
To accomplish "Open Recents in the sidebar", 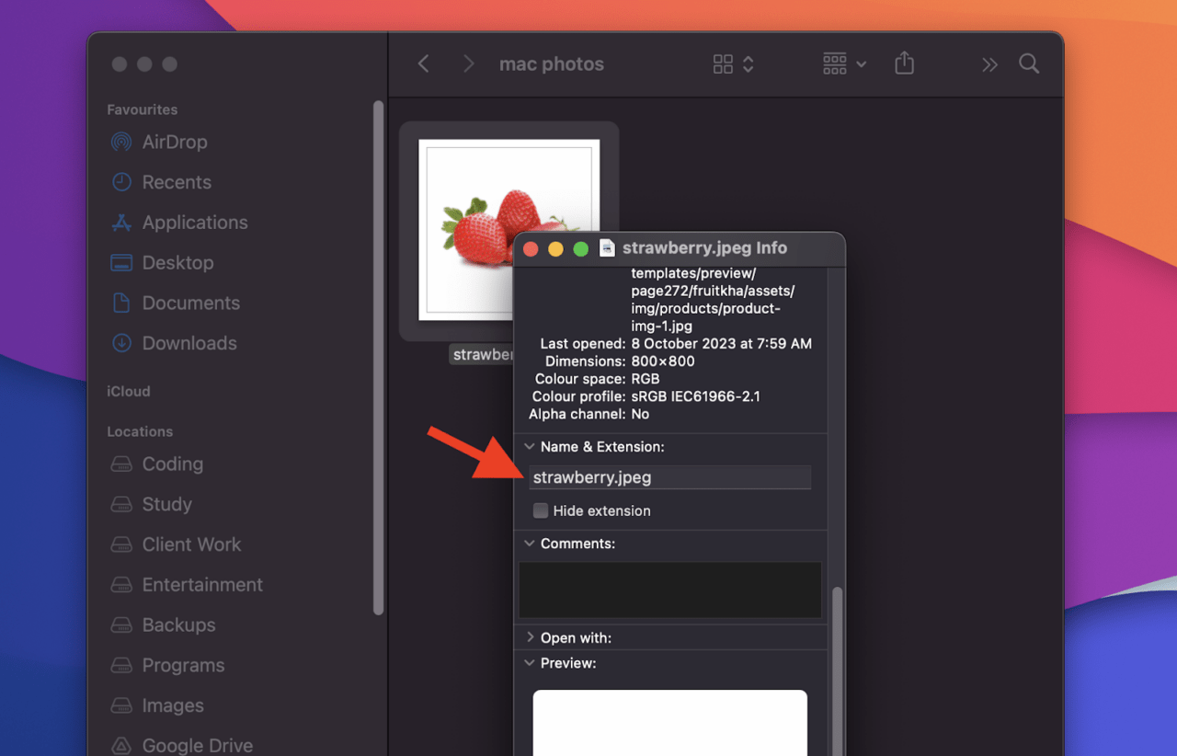I will pyautogui.click(x=176, y=182).
